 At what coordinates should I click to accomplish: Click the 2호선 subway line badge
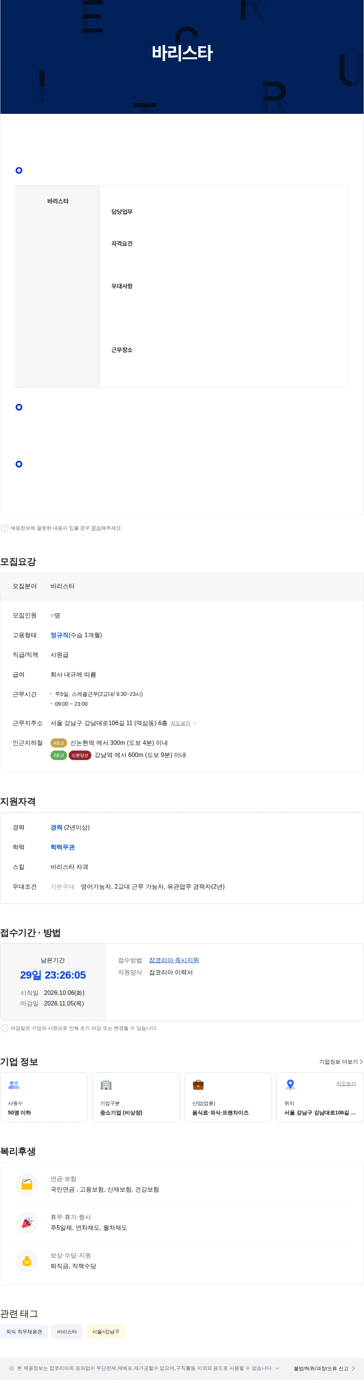(x=59, y=755)
